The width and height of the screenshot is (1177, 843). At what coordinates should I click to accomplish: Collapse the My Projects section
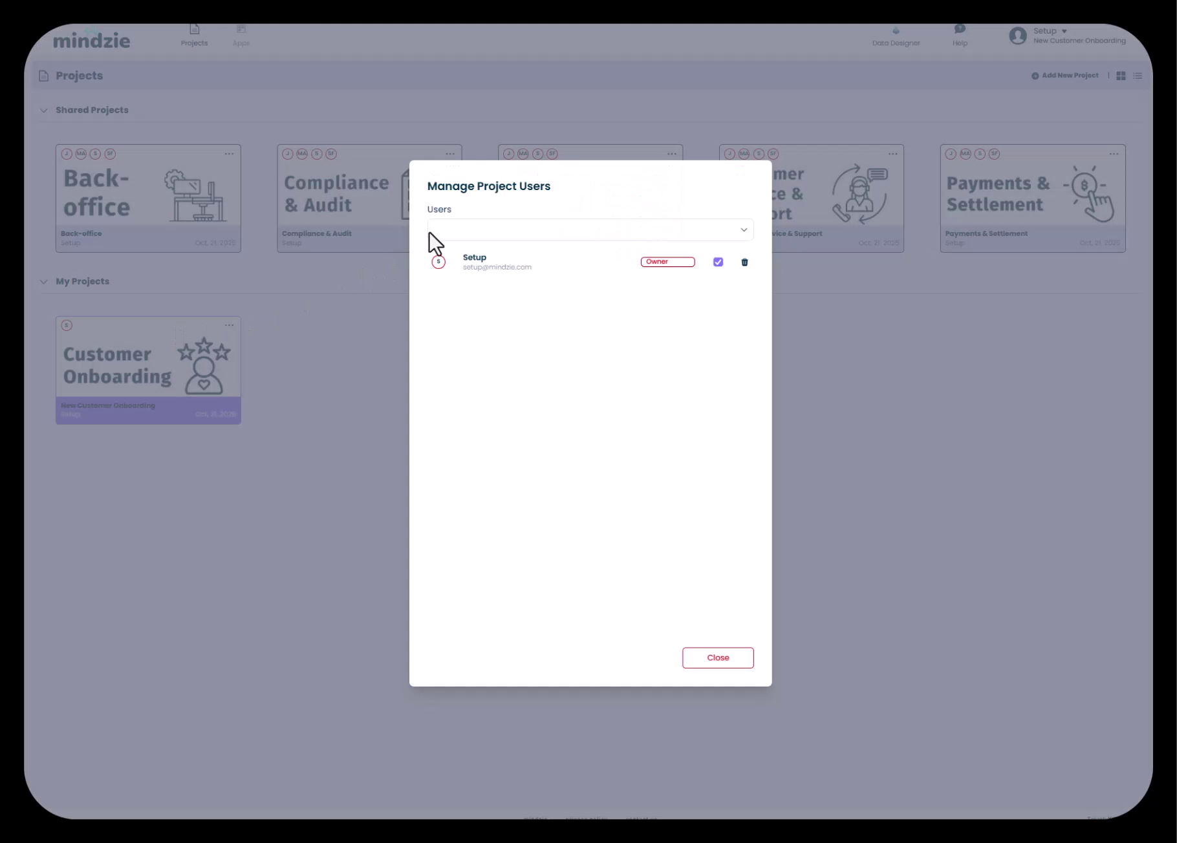click(x=44, y=282)
